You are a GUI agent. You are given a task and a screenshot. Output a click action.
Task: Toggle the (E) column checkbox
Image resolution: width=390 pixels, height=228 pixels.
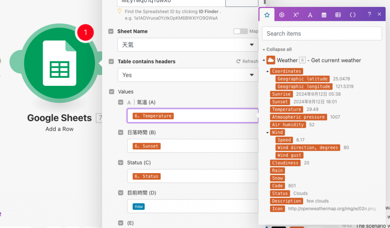coord(121,223)
